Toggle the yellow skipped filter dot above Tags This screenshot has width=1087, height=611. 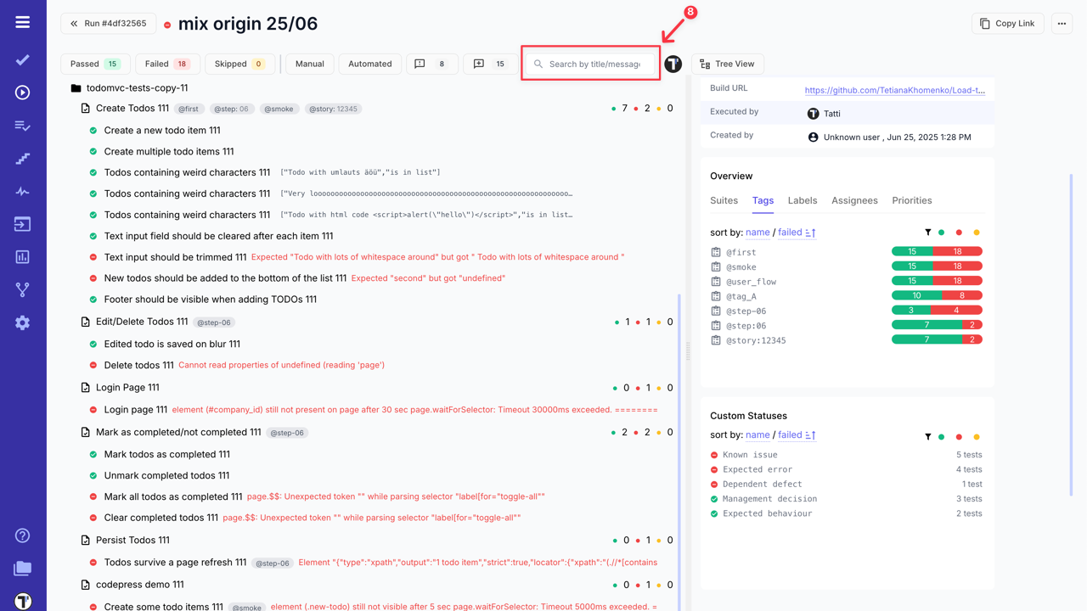click(x=975, y=233)
